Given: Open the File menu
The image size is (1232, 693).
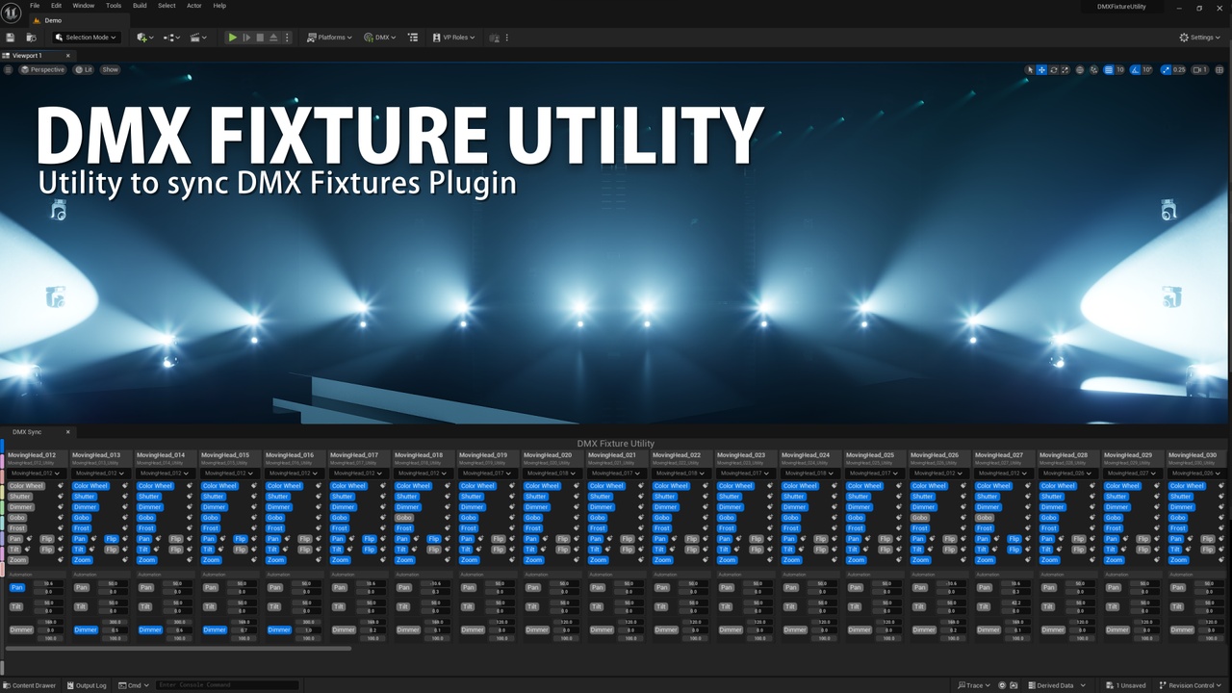Looking at the screenshot, I should click(x=34, y=6).
